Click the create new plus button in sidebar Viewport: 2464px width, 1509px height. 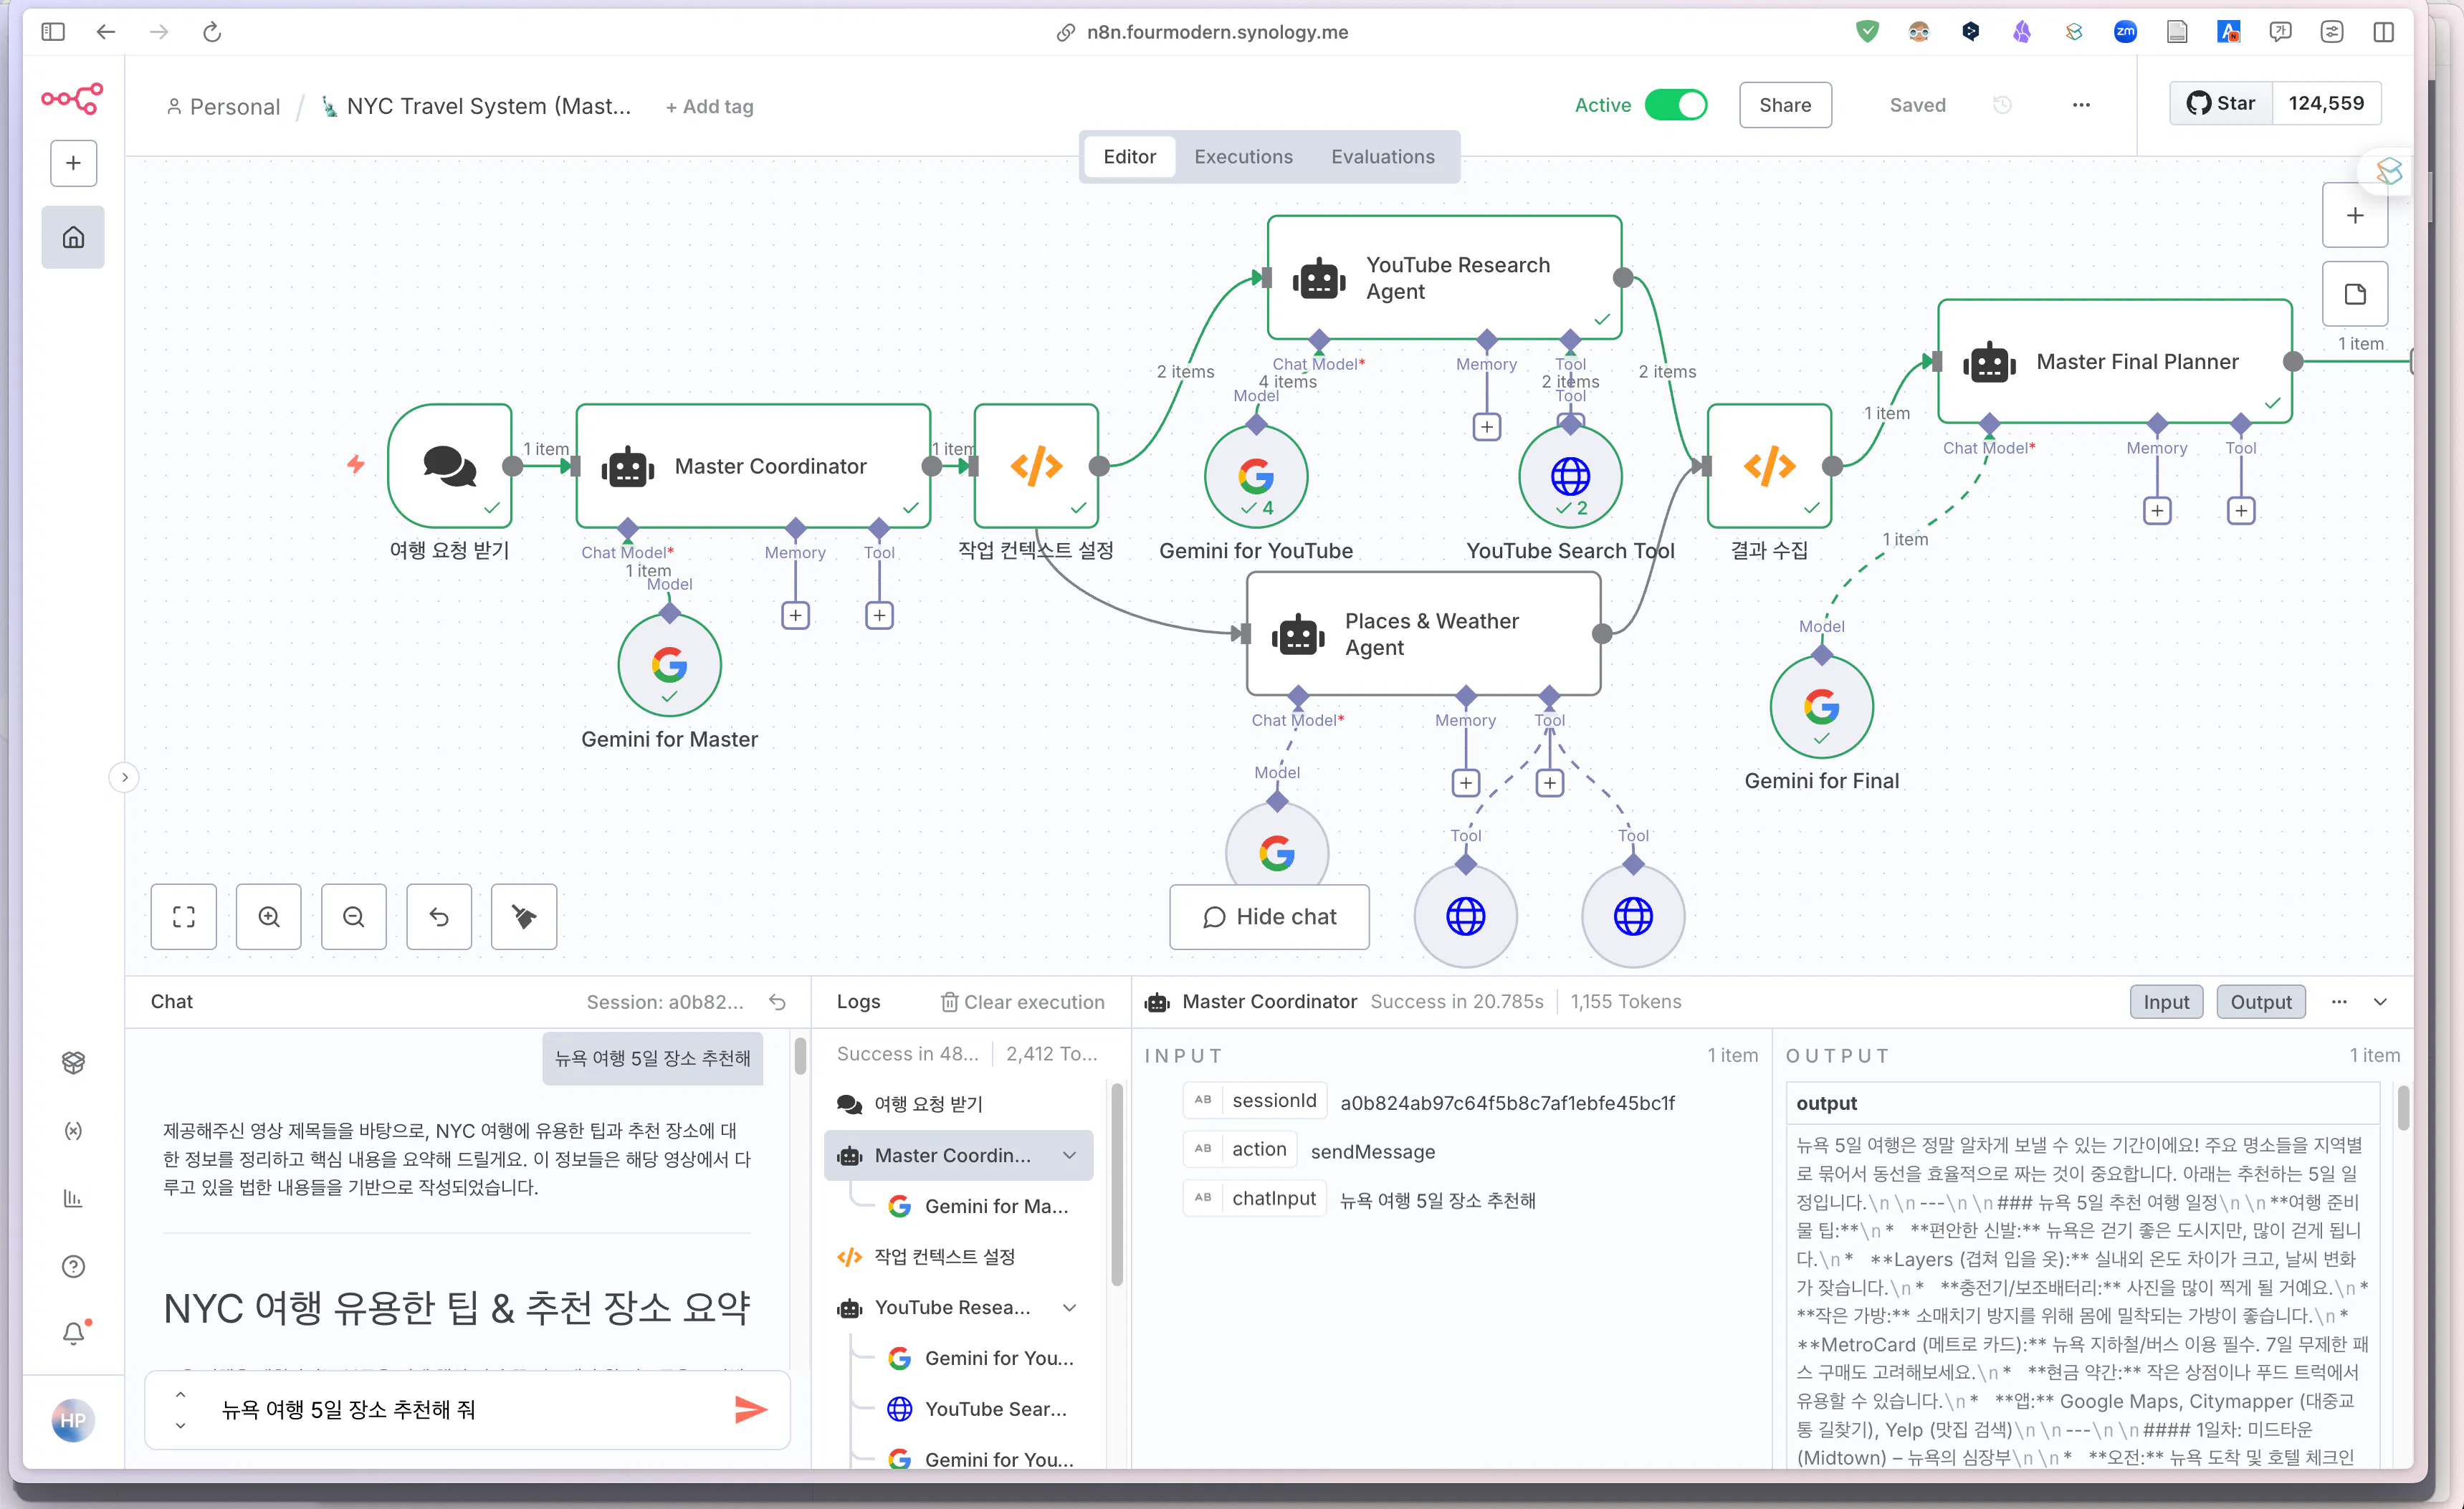[x=73, y=163]
